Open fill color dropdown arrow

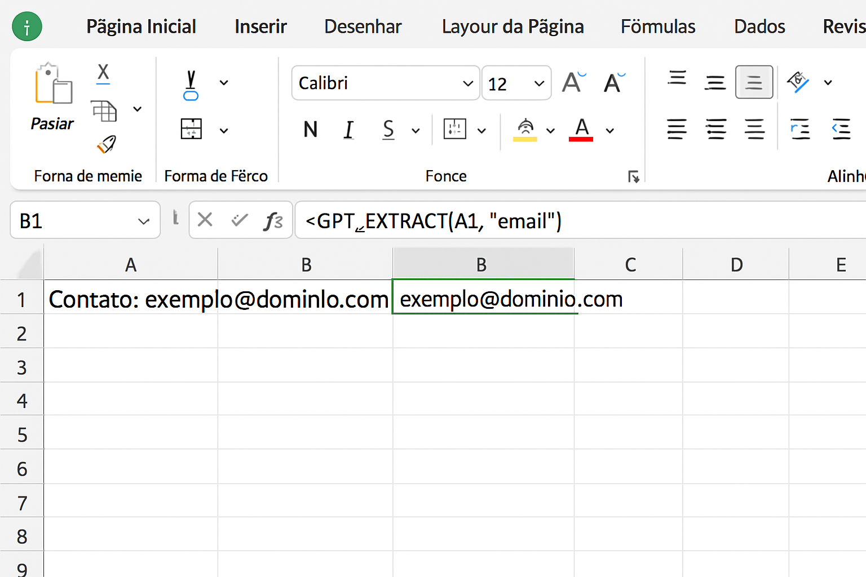(550, 131)
